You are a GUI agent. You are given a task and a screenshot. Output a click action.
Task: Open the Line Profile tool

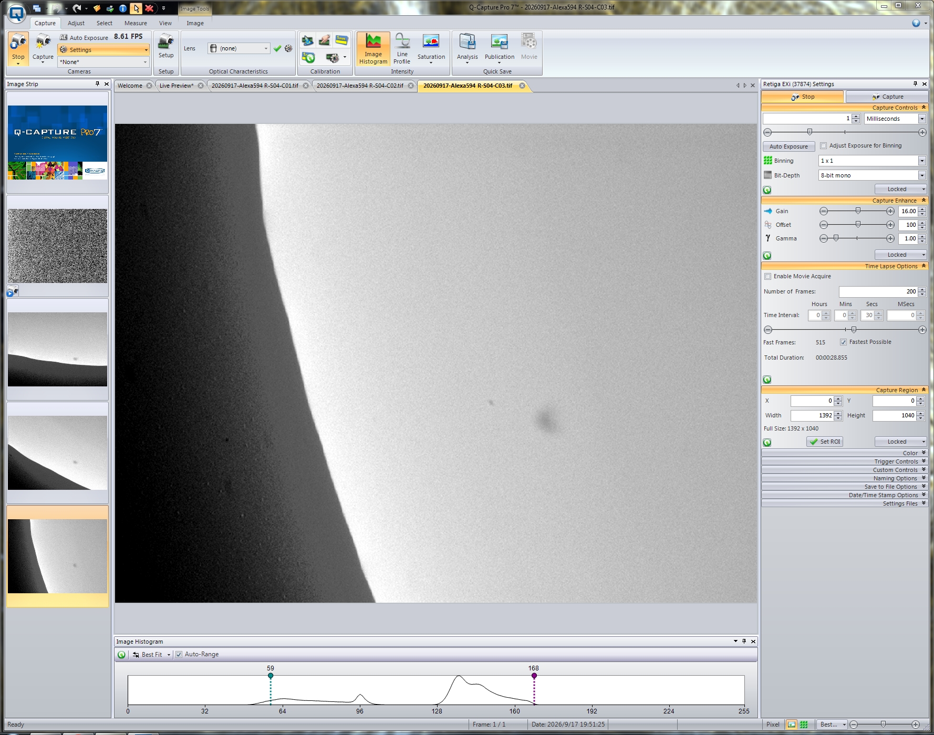click(402, 49)
